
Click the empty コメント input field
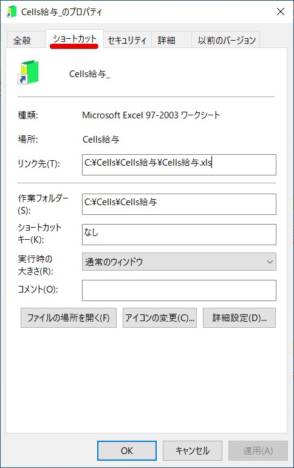(179, 290)
